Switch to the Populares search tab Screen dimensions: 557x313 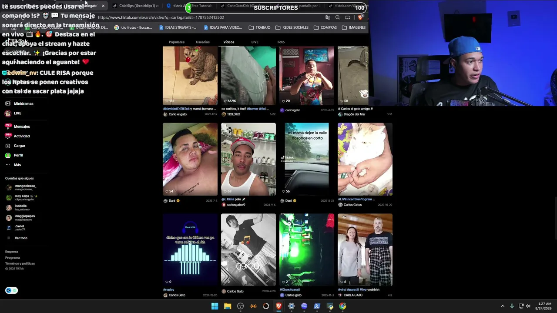click(177, 42)
